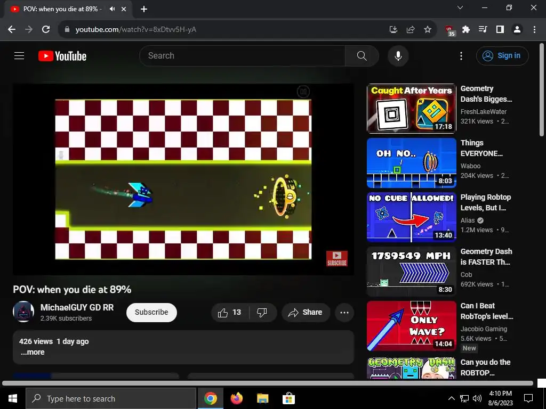Share the video
The image size is (546, 409).
click(306, 312)
